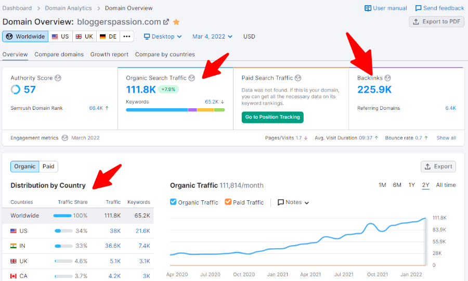Click the UK traffic value 5.1K

(x=115, y=261)
